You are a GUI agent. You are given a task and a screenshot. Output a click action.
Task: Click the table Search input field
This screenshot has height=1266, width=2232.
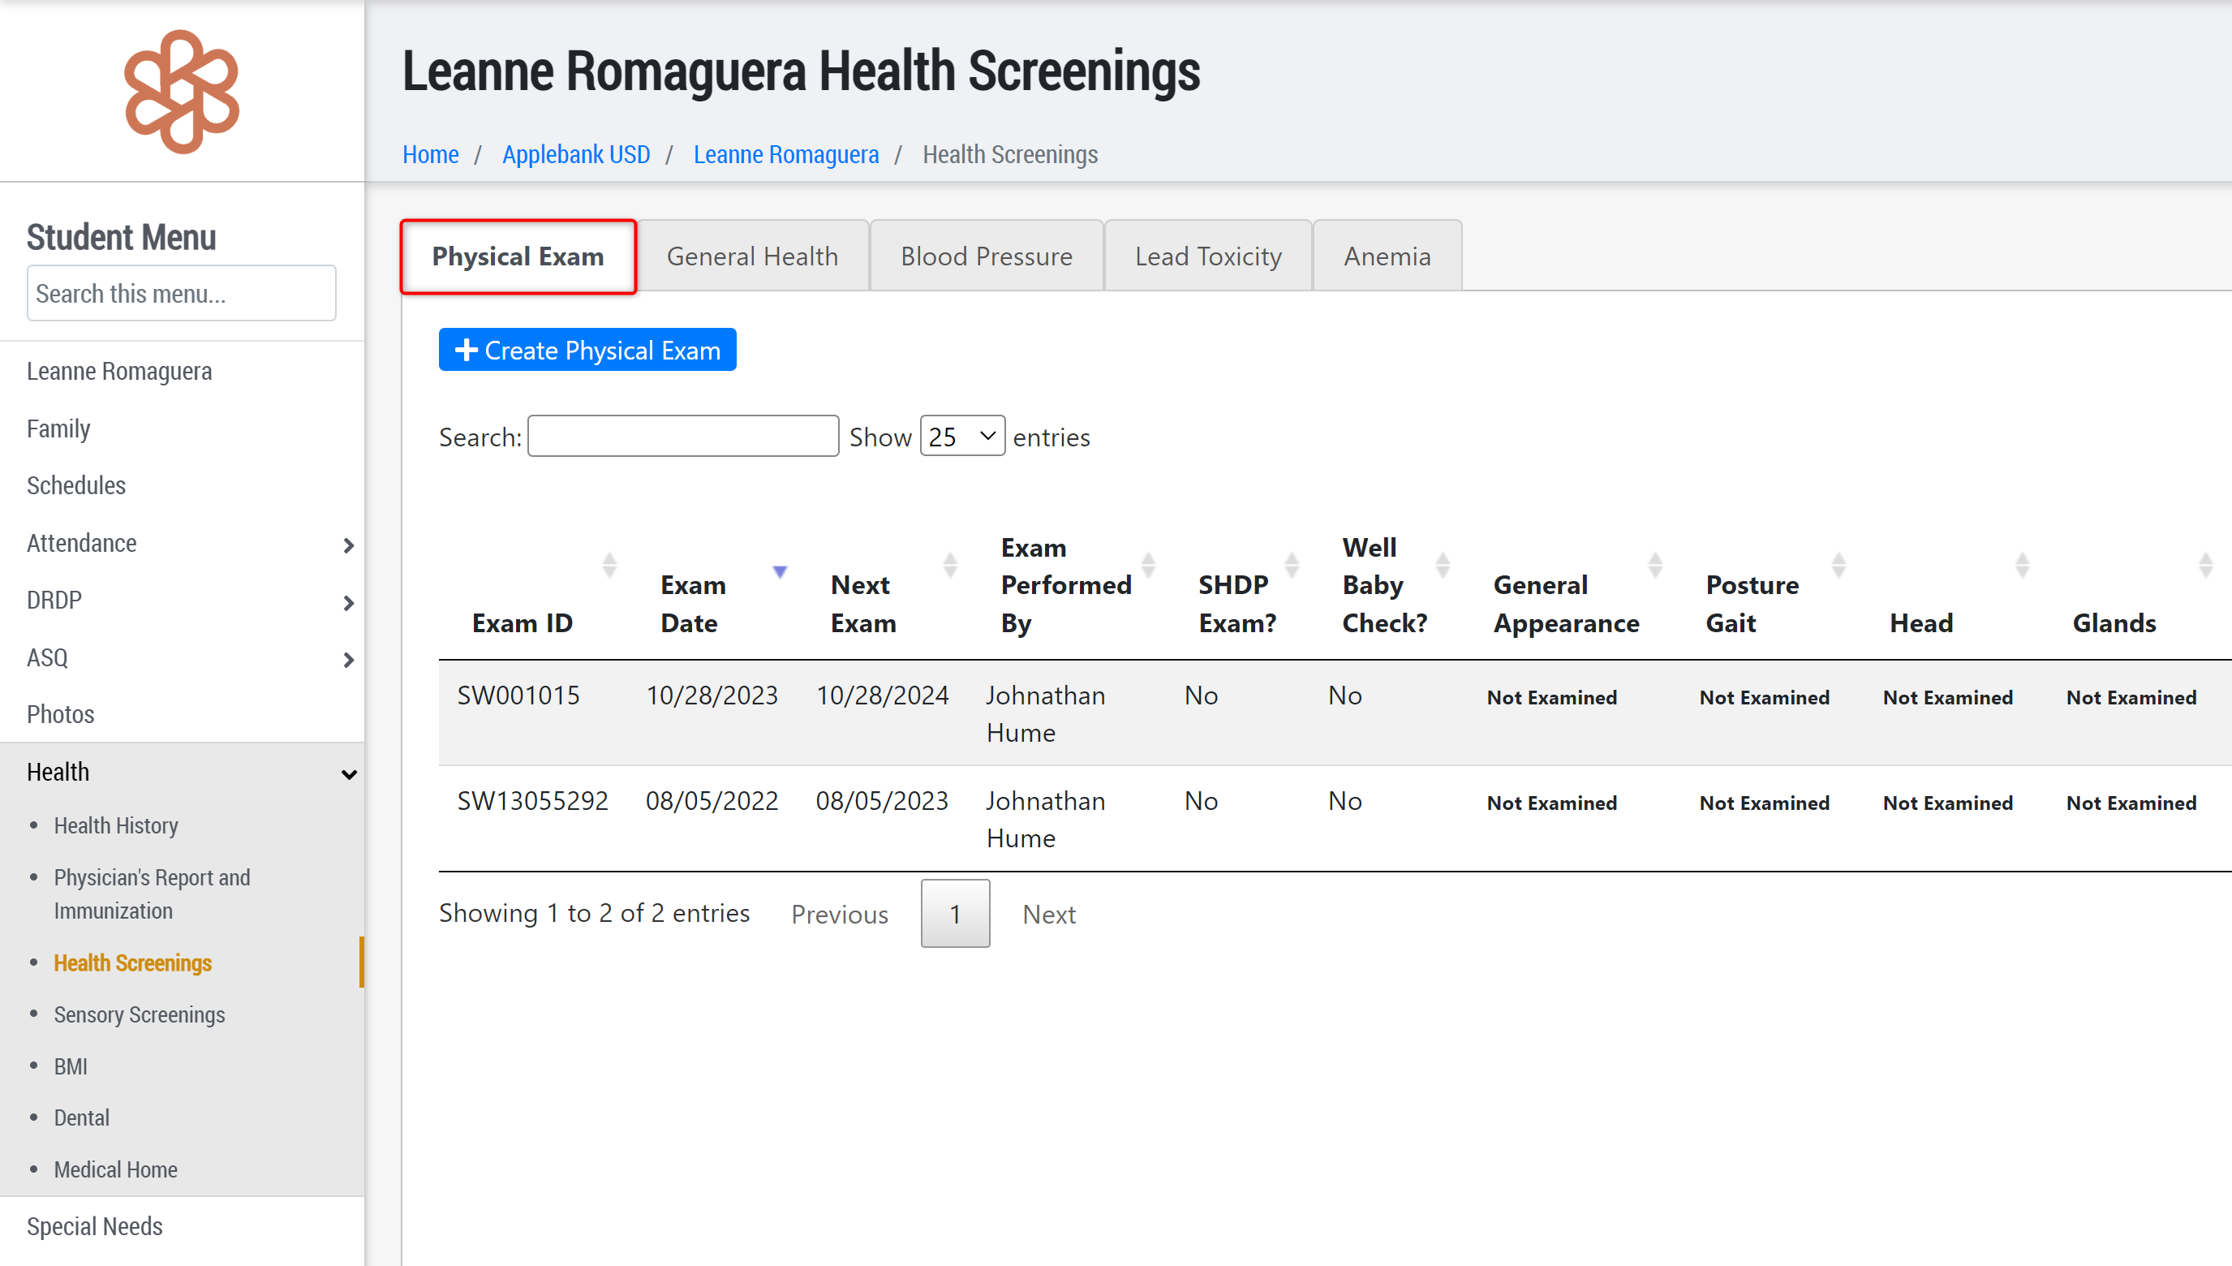point(682,437)
